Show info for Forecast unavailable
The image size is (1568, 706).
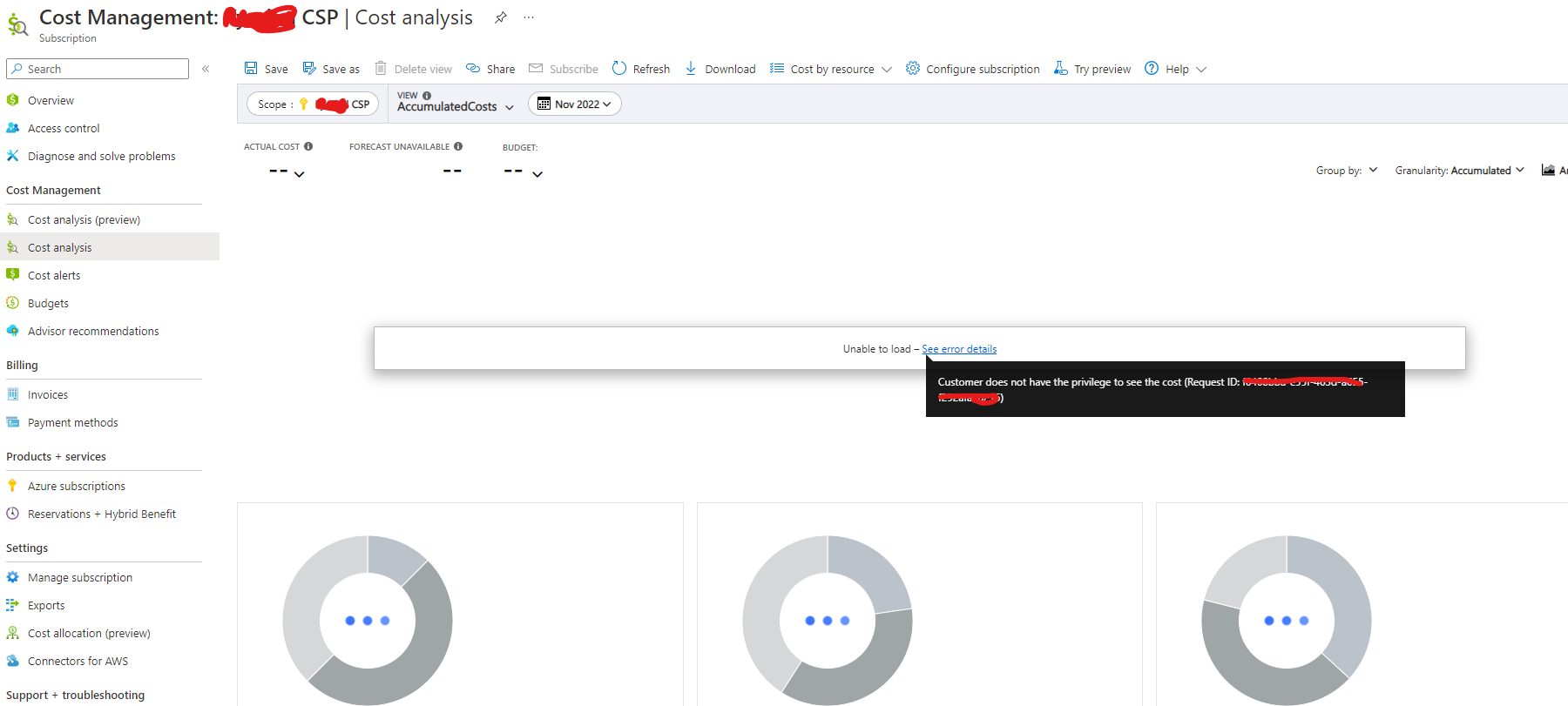(x=458, y=146)
